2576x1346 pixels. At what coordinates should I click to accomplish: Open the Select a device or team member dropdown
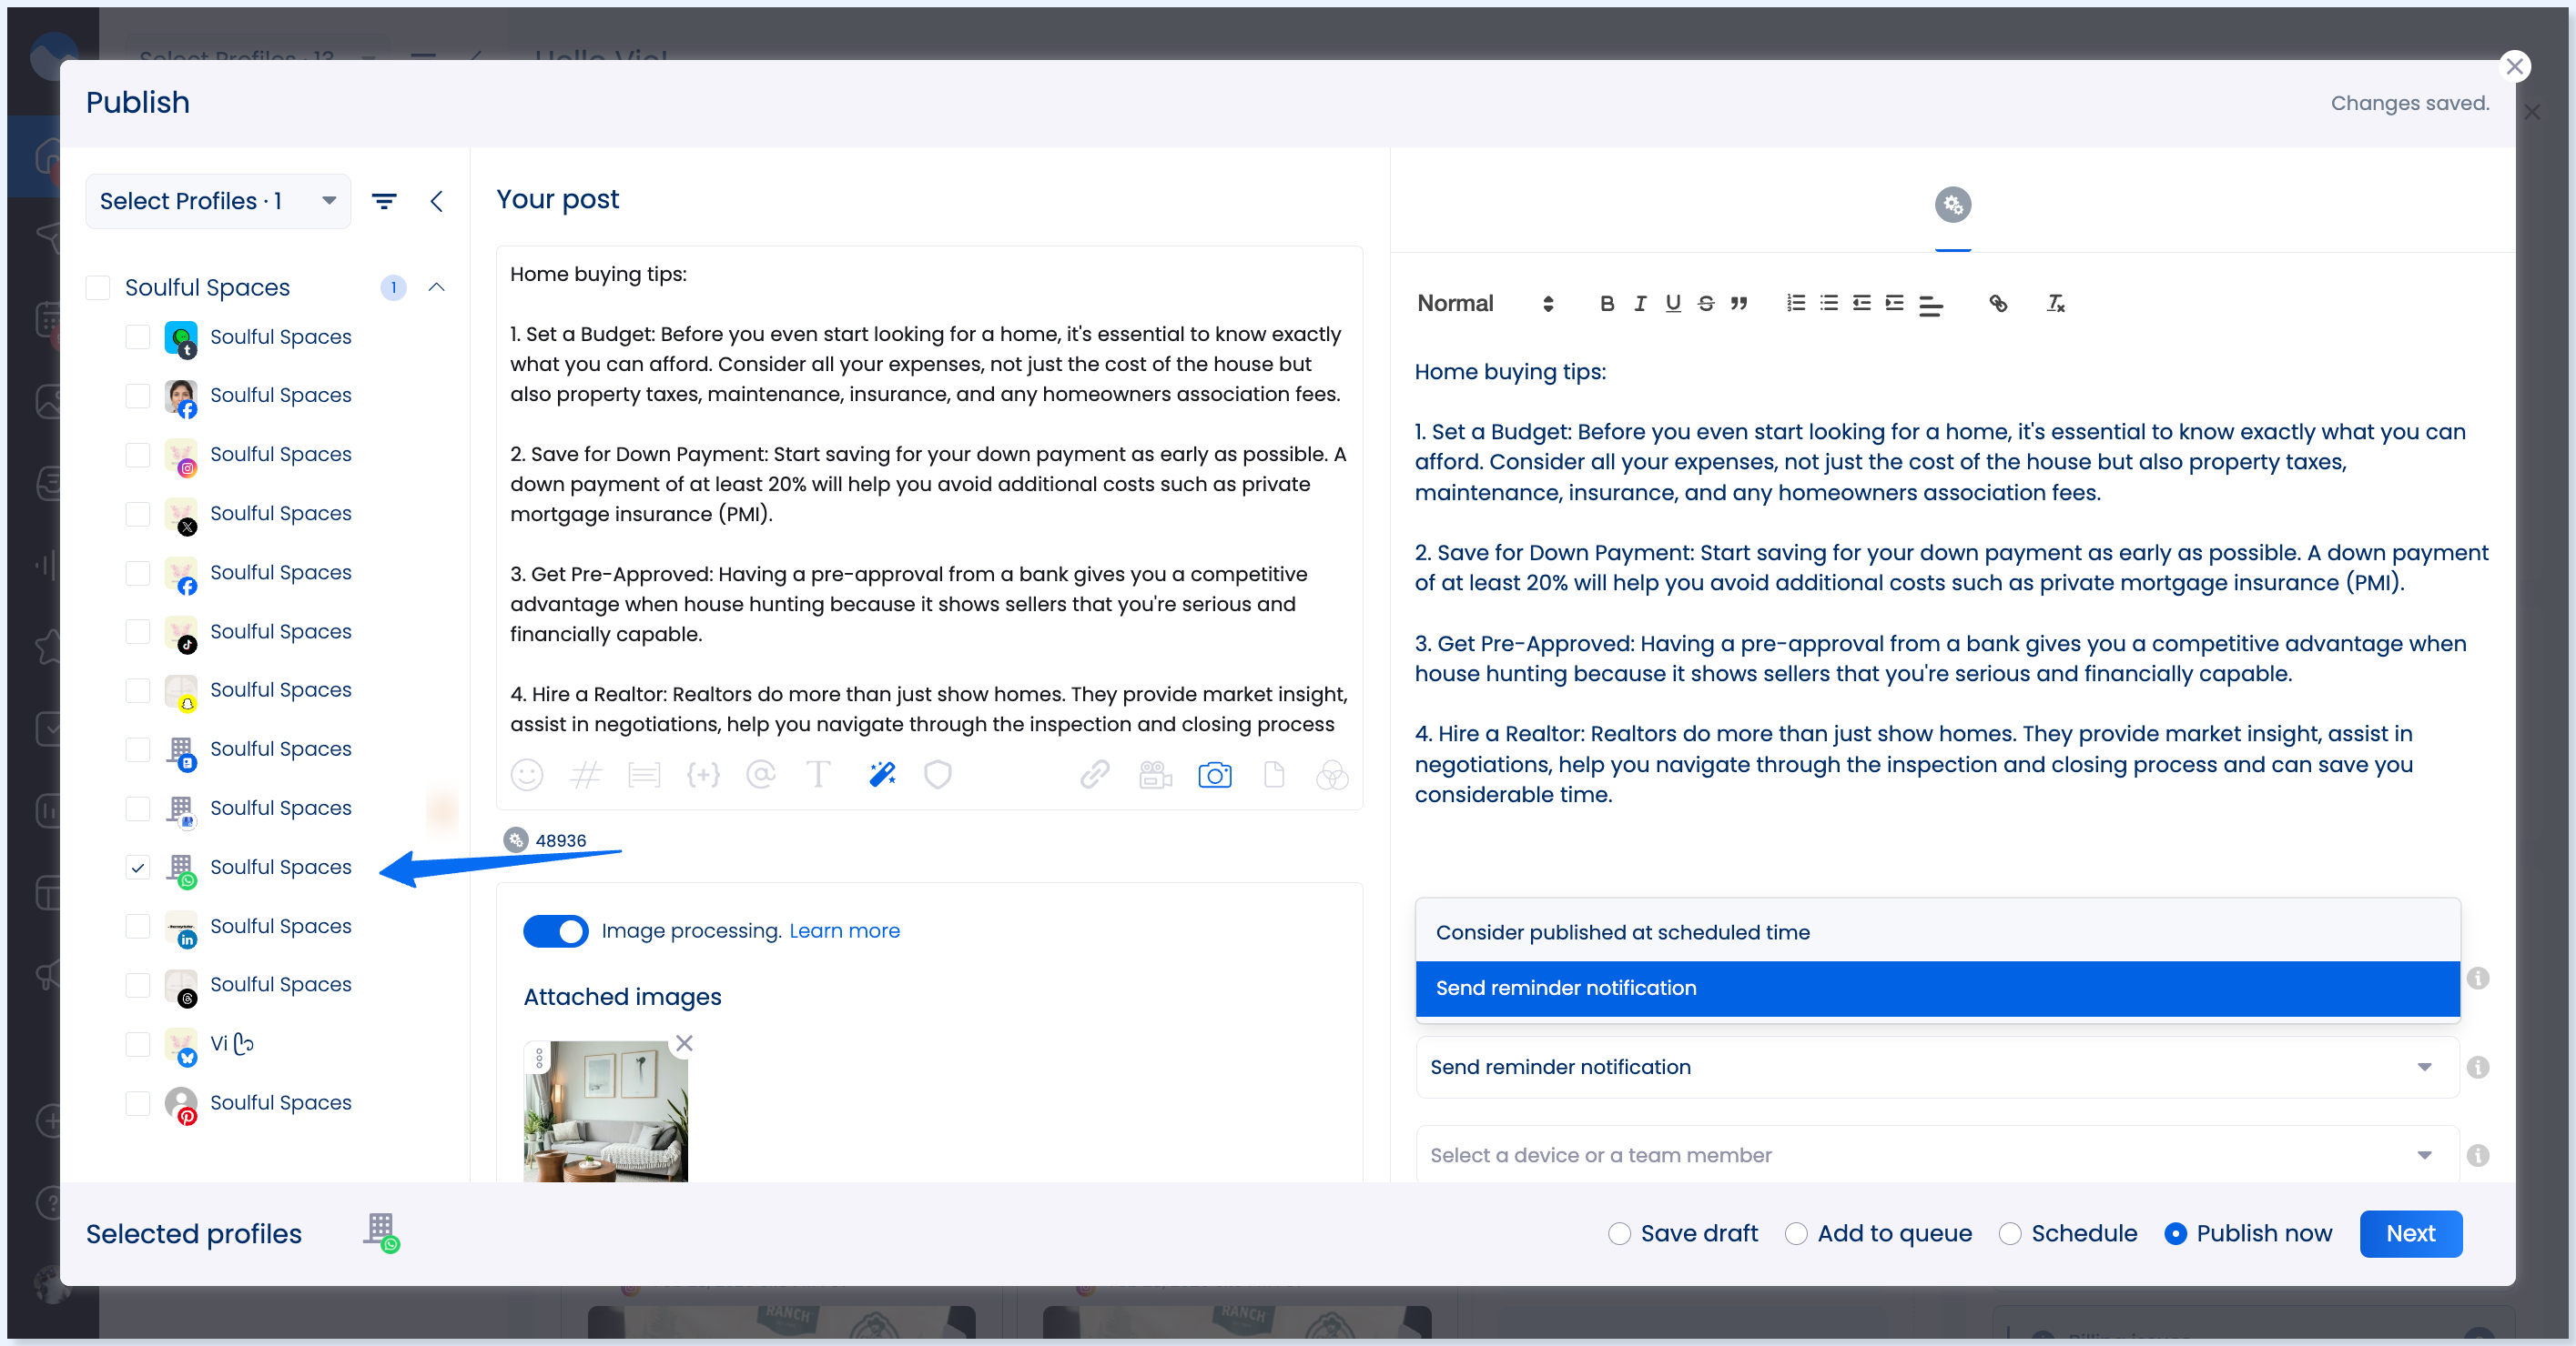(1937, 1155)
